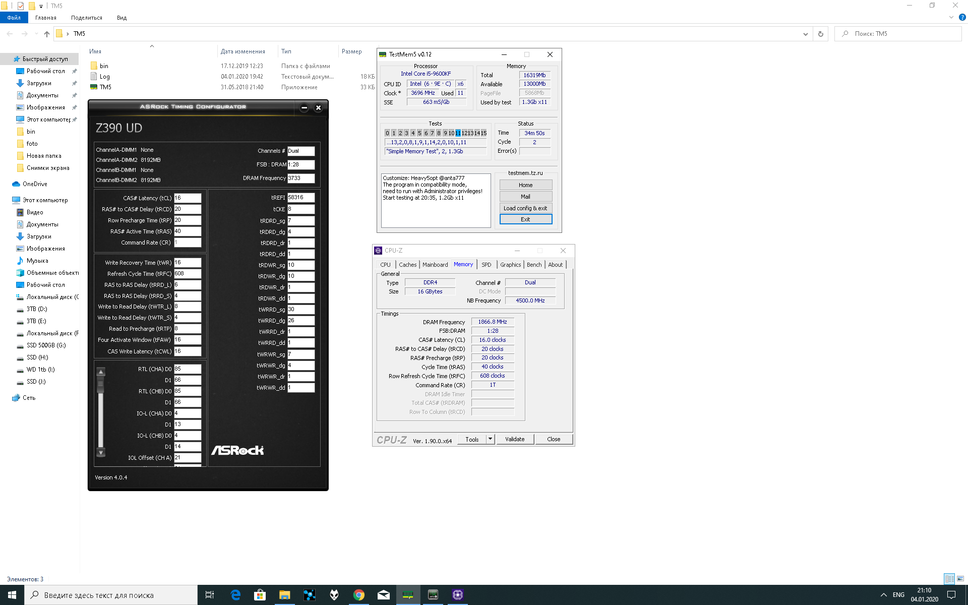Open Chrome from the taskbar
This screenshot has height=605, width=968.
(358, 595)
